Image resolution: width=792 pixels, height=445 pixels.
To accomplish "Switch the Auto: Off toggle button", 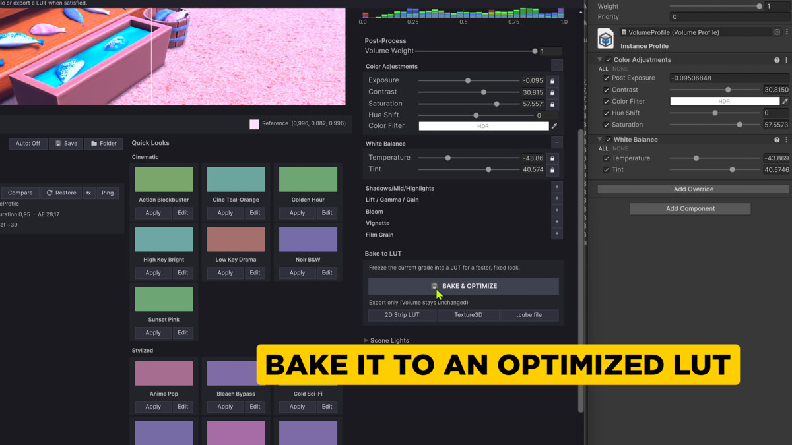I will click(x=28, y=143).
